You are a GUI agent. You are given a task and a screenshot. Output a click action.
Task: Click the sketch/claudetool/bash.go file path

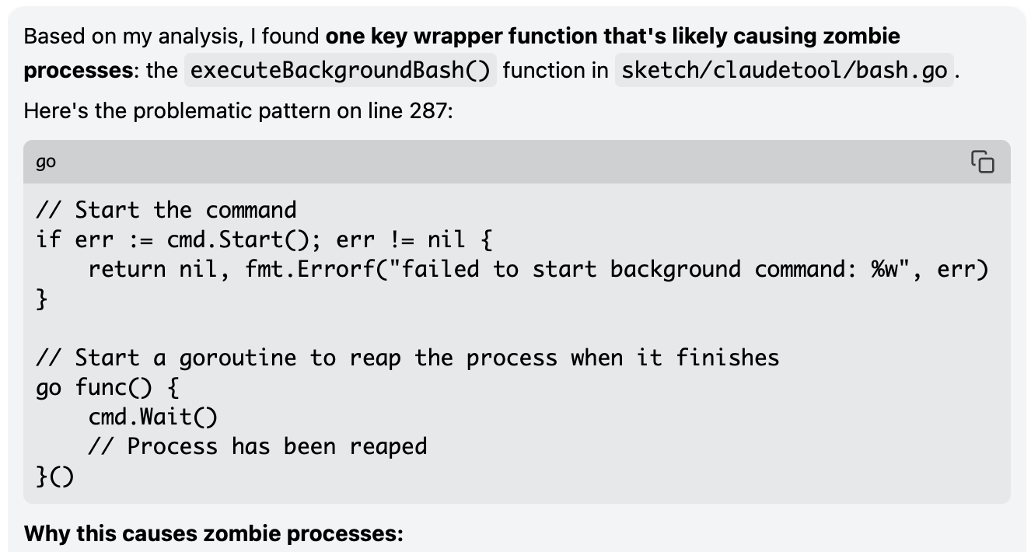coord(785,70)
